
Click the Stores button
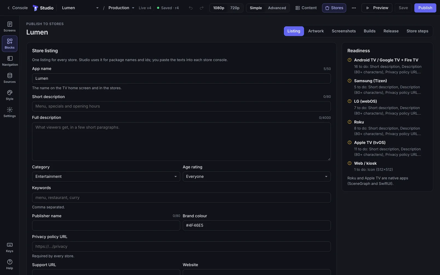[x=334, y=8]
